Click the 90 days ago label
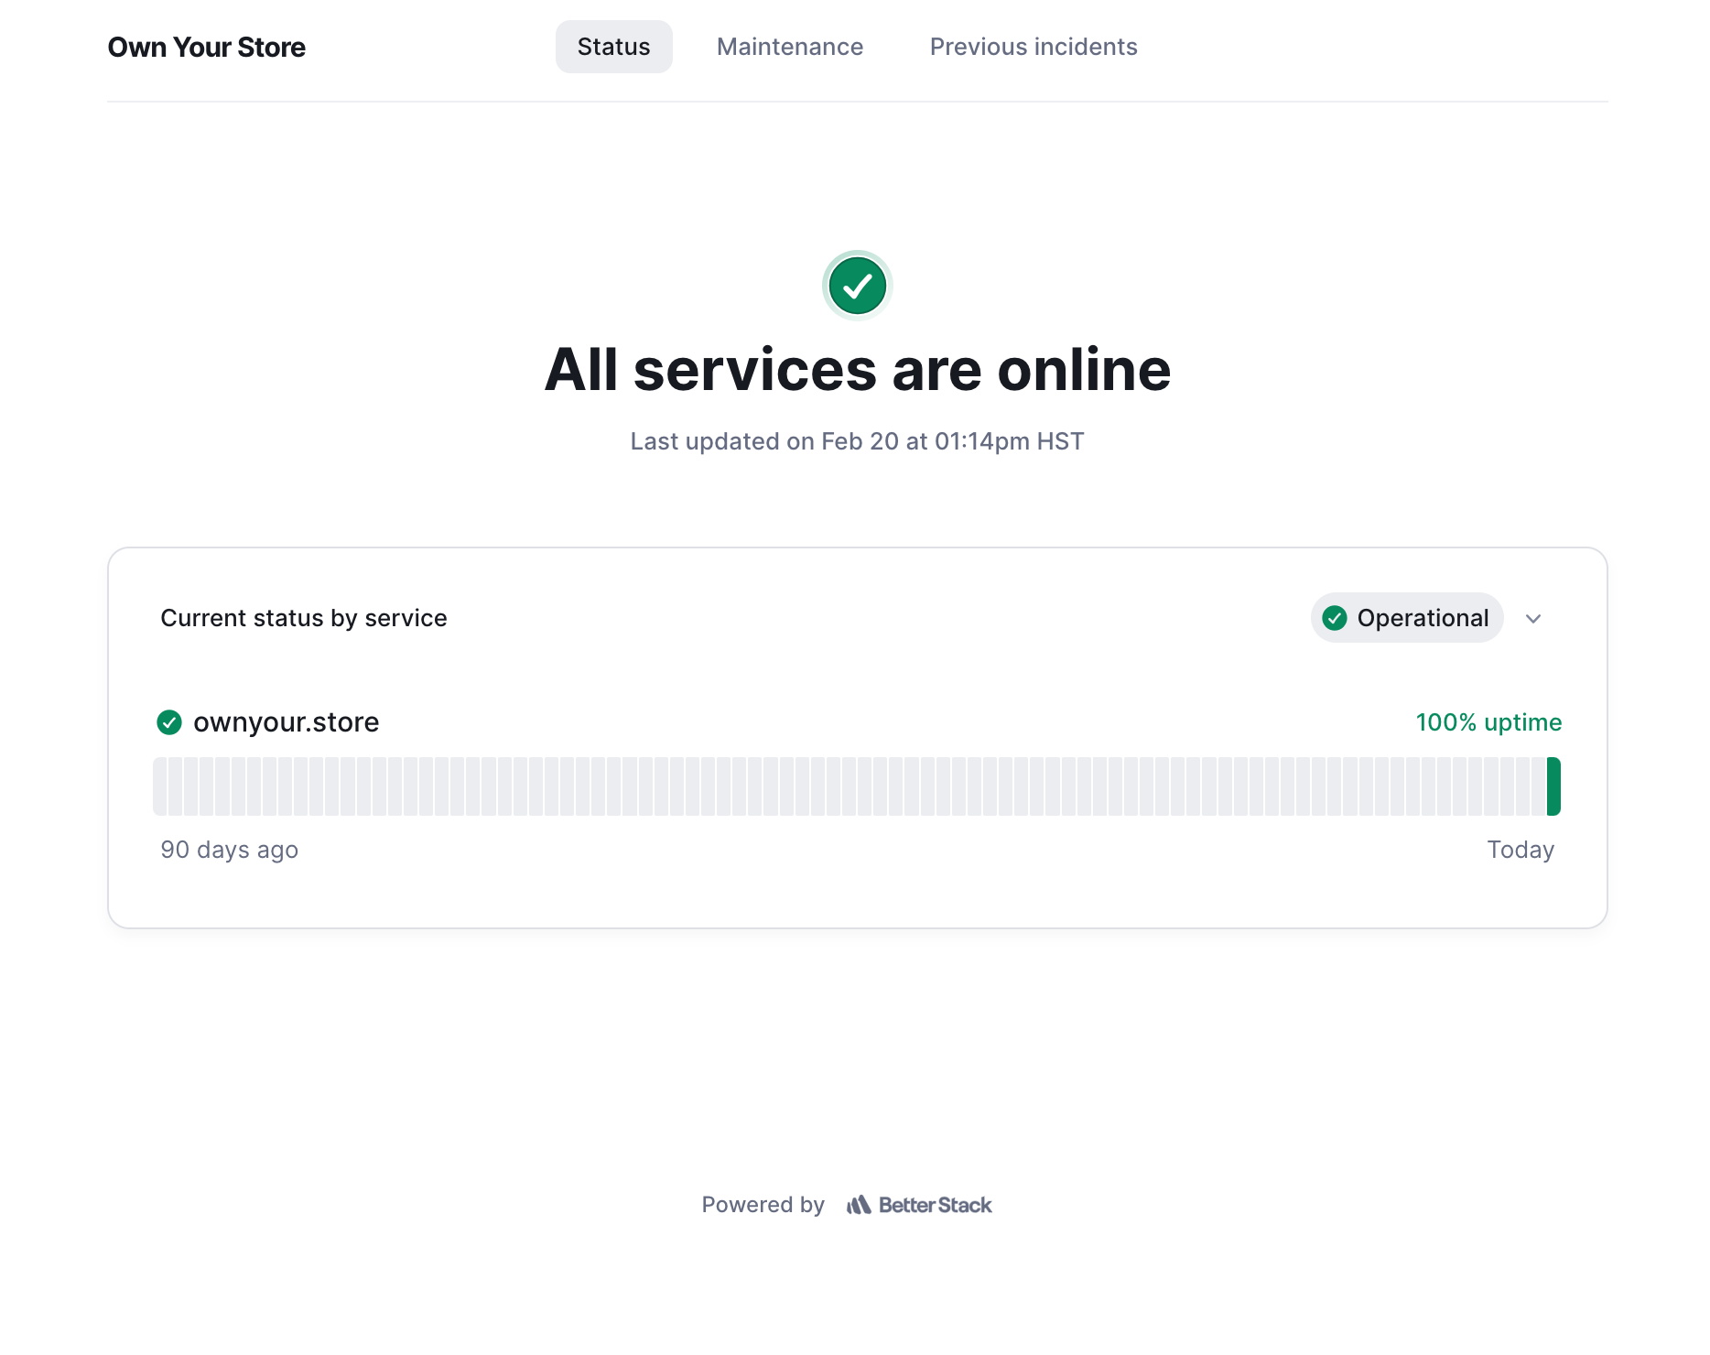Screen dimensions: 1710x1355 tap(229, 850)
